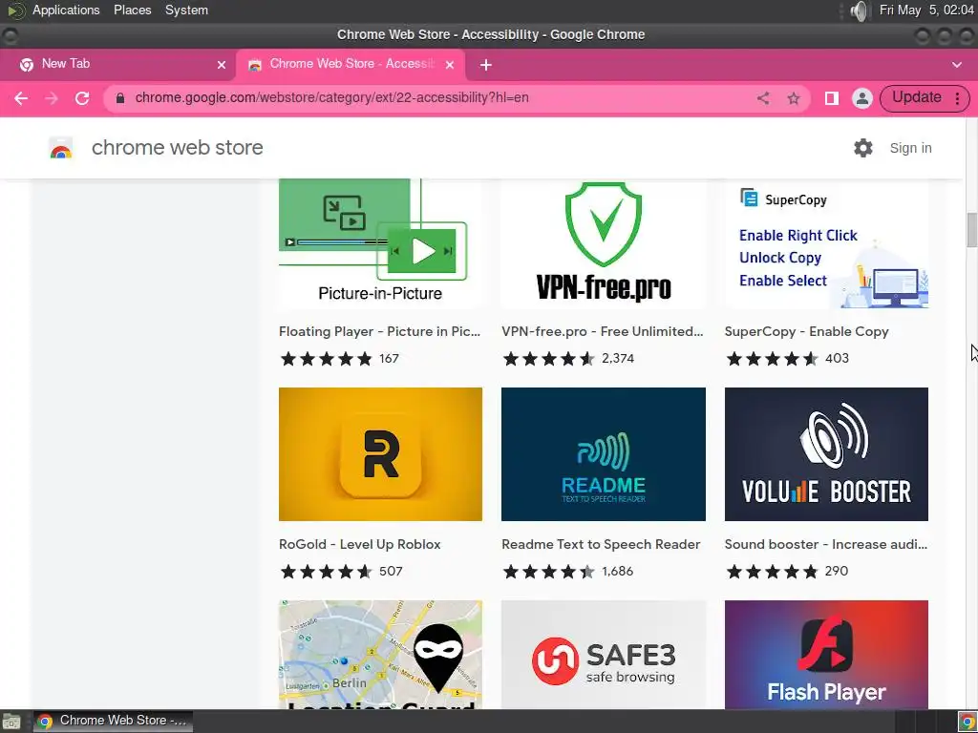Click the forward navigation arrow
The image size is (978, 733).
(52, 98)
